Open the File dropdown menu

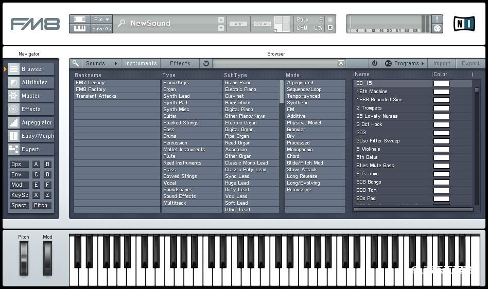pyautogui.click(x=101, y=19)
